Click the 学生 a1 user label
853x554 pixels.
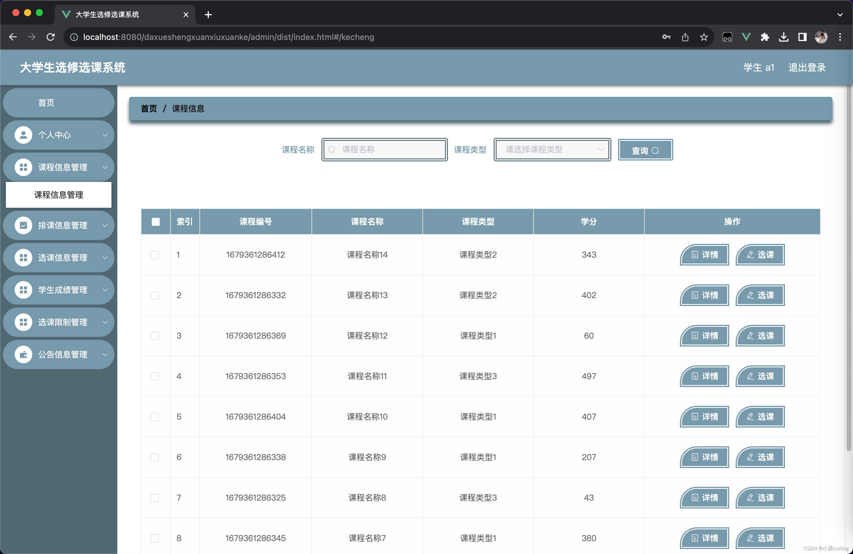coord(758,67)
